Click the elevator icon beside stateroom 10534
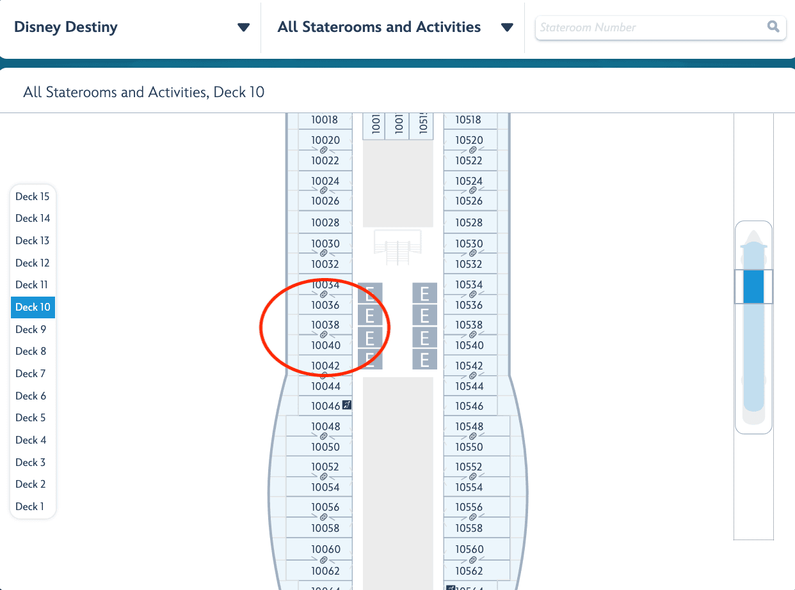The height and width of the screenshot is (590, 795). pyautogui.click(x=424, y=294)
